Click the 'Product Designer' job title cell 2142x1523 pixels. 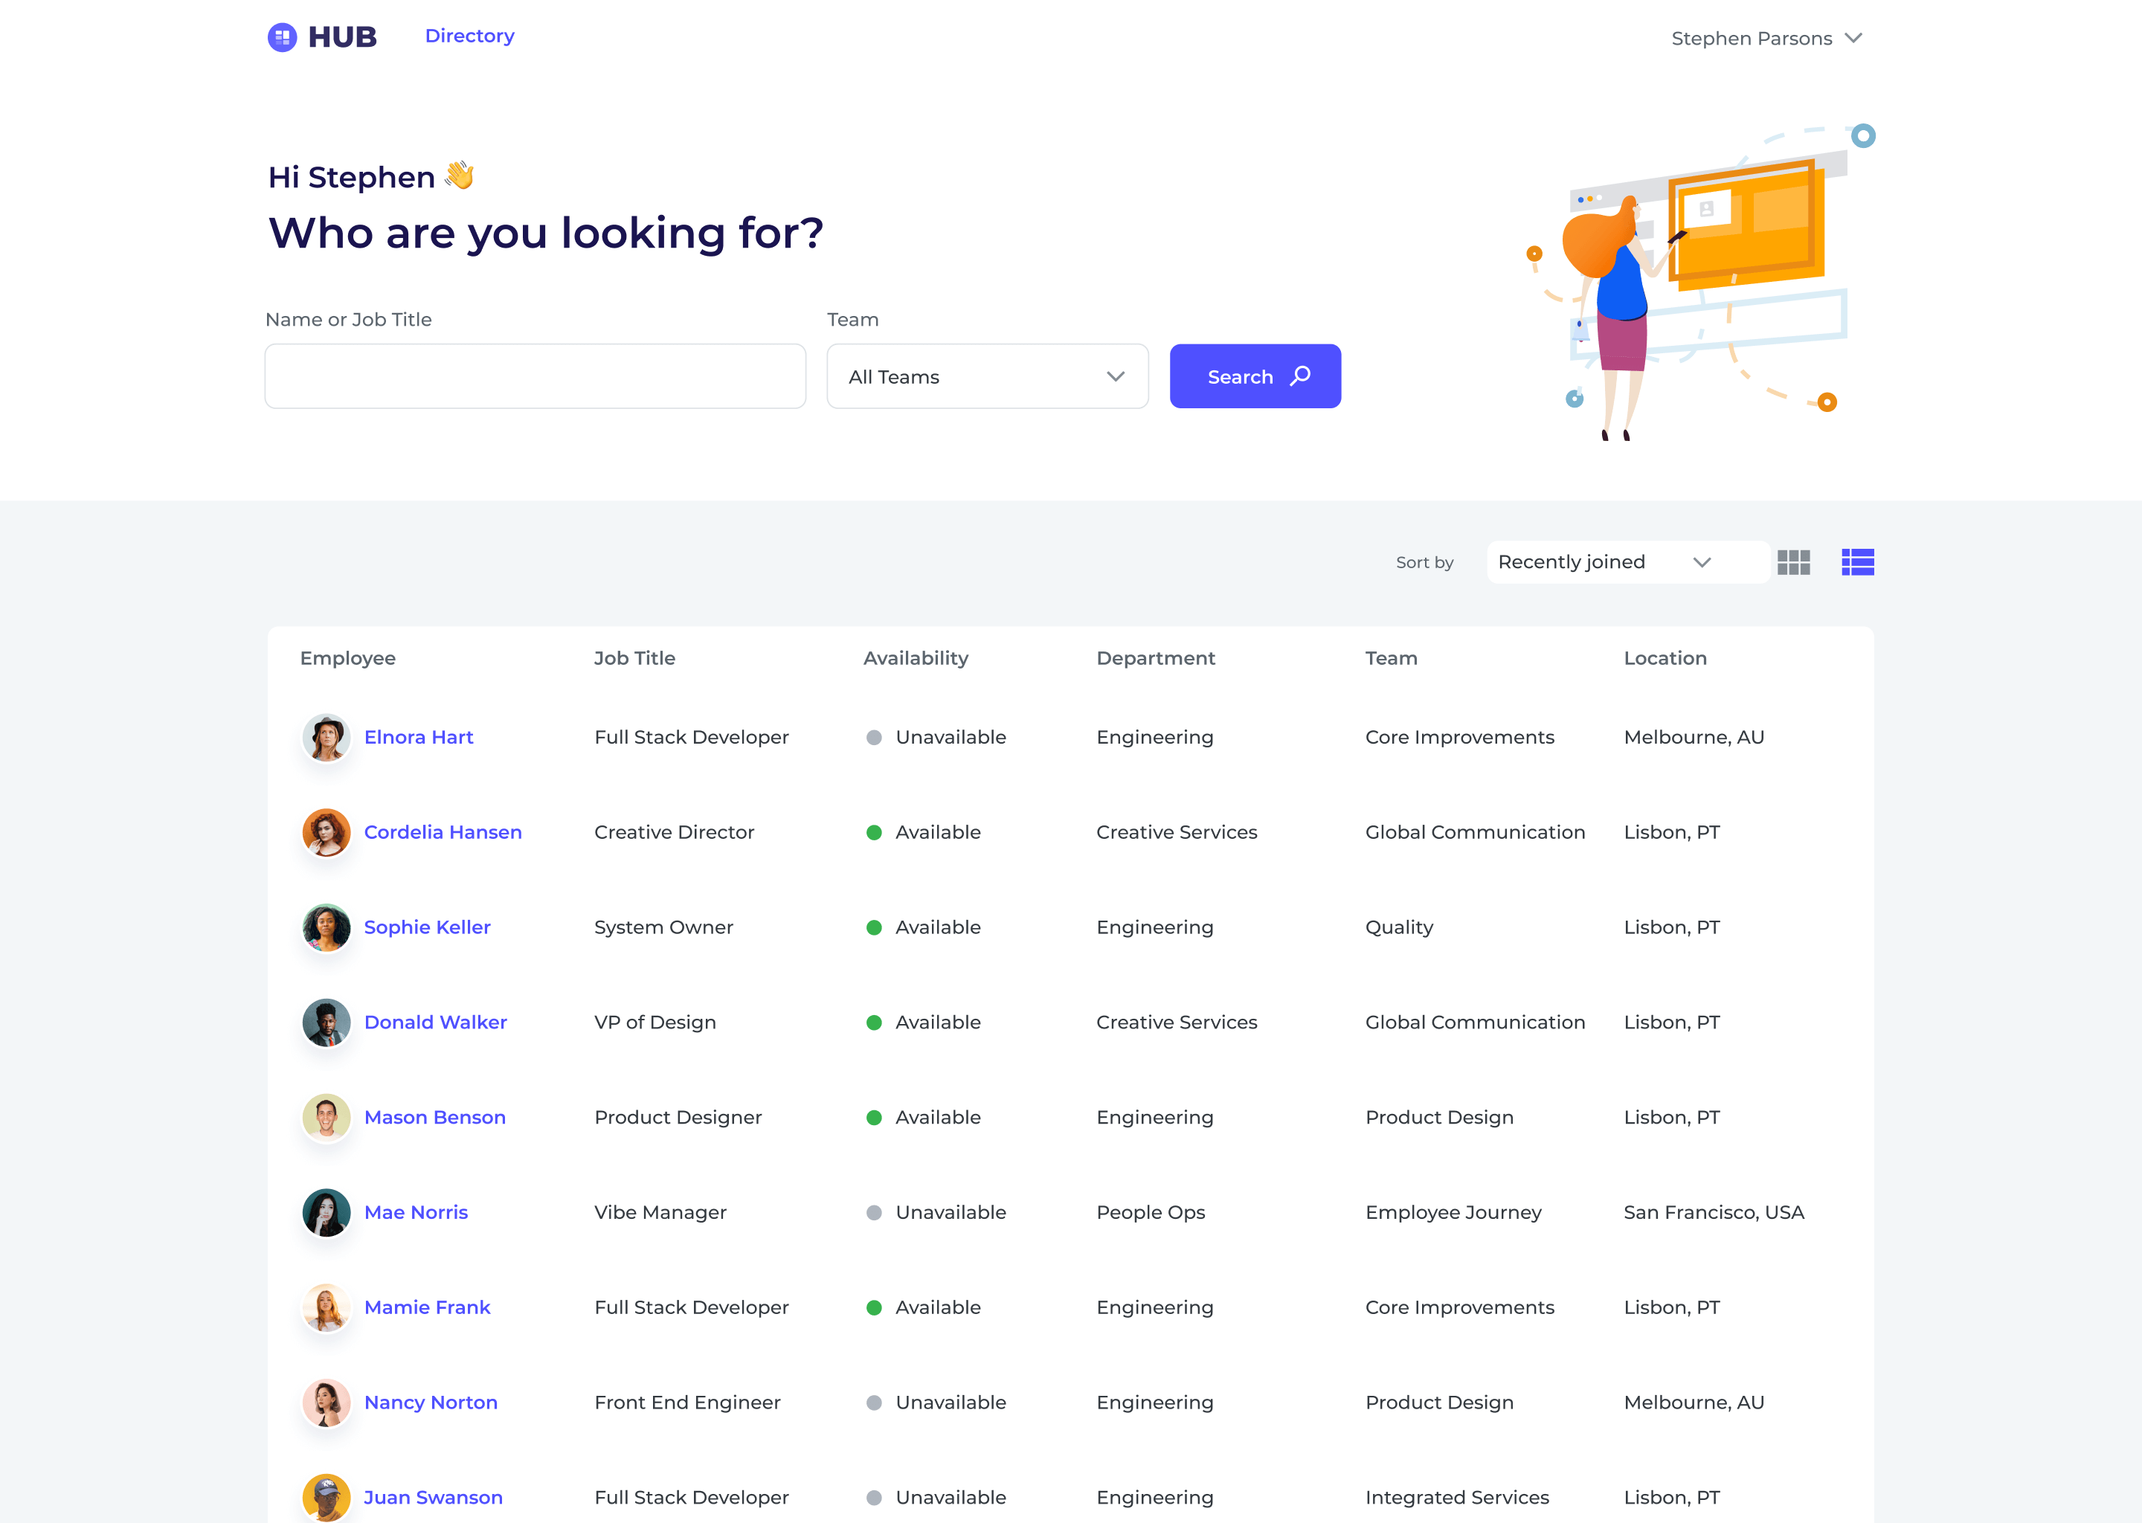click(x=678, y=1117)
